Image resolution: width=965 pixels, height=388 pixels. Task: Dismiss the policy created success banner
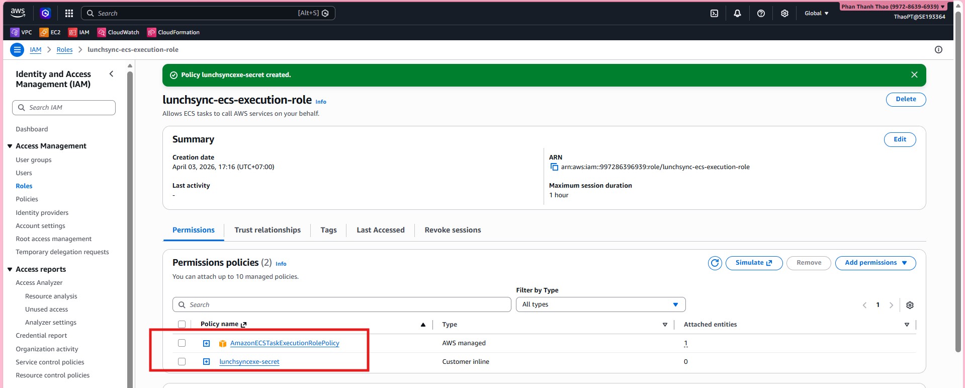(914, 75)
